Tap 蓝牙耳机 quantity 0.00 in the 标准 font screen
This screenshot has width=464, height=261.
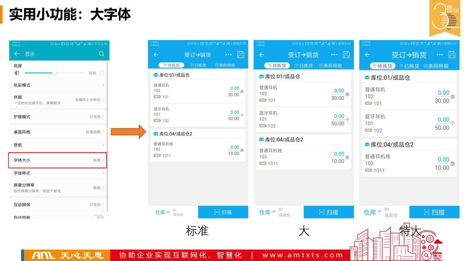(x=235, y=112)
